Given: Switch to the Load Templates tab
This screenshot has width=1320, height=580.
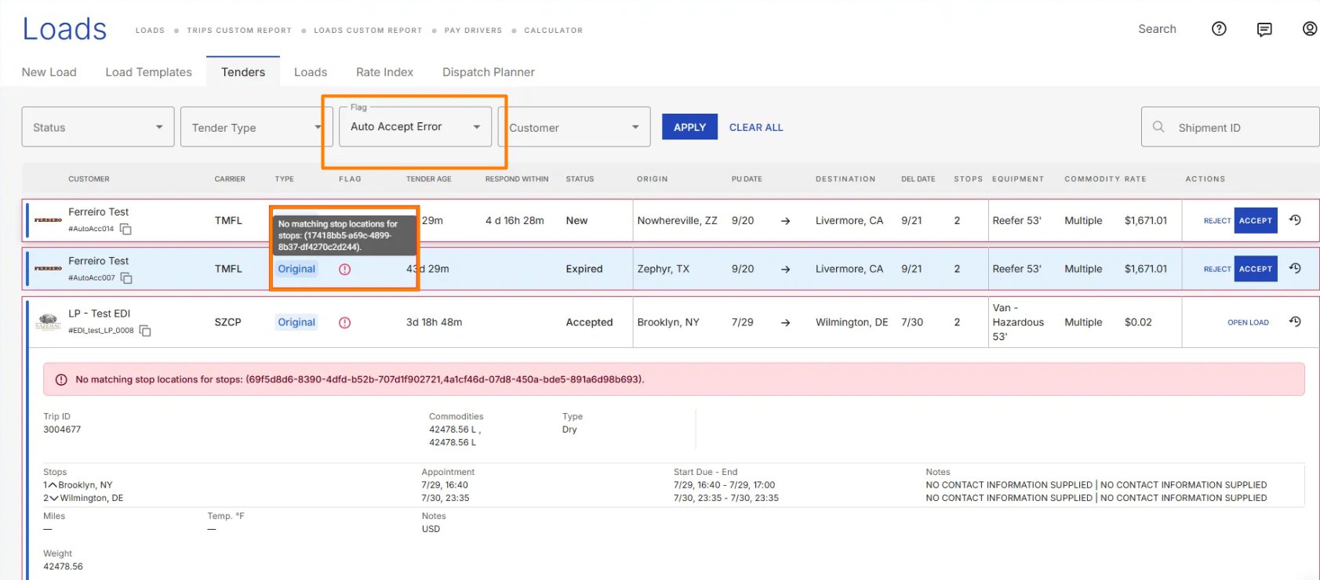Looking at the screenshot, I should tap(149, 72).
